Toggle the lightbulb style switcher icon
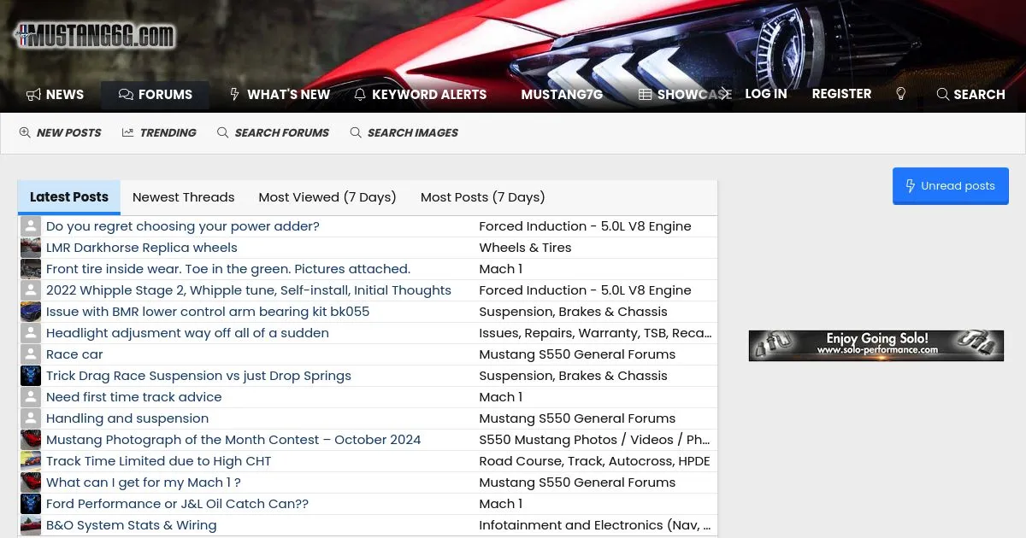The height and width of the screenshot is (538, 1026). click(x=900, y=94)
